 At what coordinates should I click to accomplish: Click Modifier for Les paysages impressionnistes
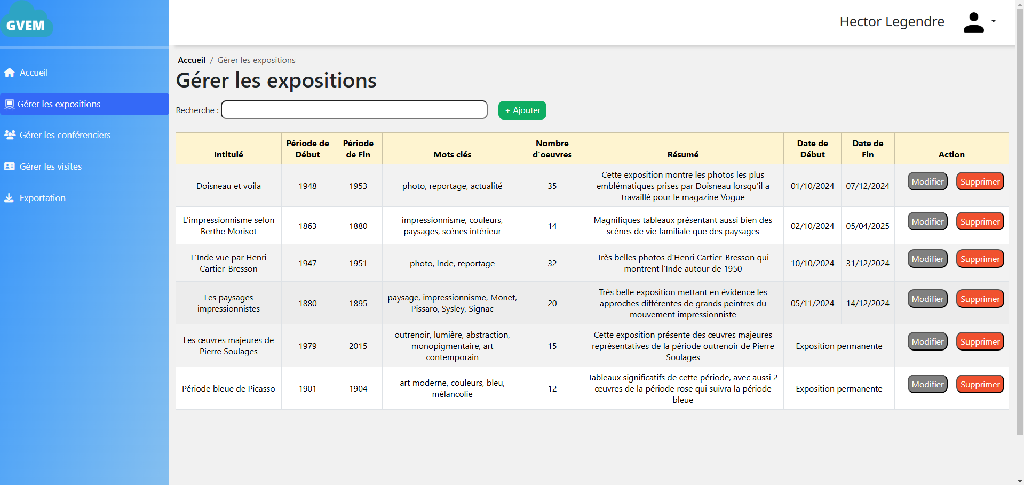(x=927, y=299)
